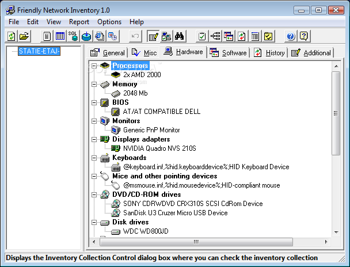Image resolution: width=350 pixels, height=267 pixels.
Task: Click the tree hierarchy structure icon
Action: point(215,36)
